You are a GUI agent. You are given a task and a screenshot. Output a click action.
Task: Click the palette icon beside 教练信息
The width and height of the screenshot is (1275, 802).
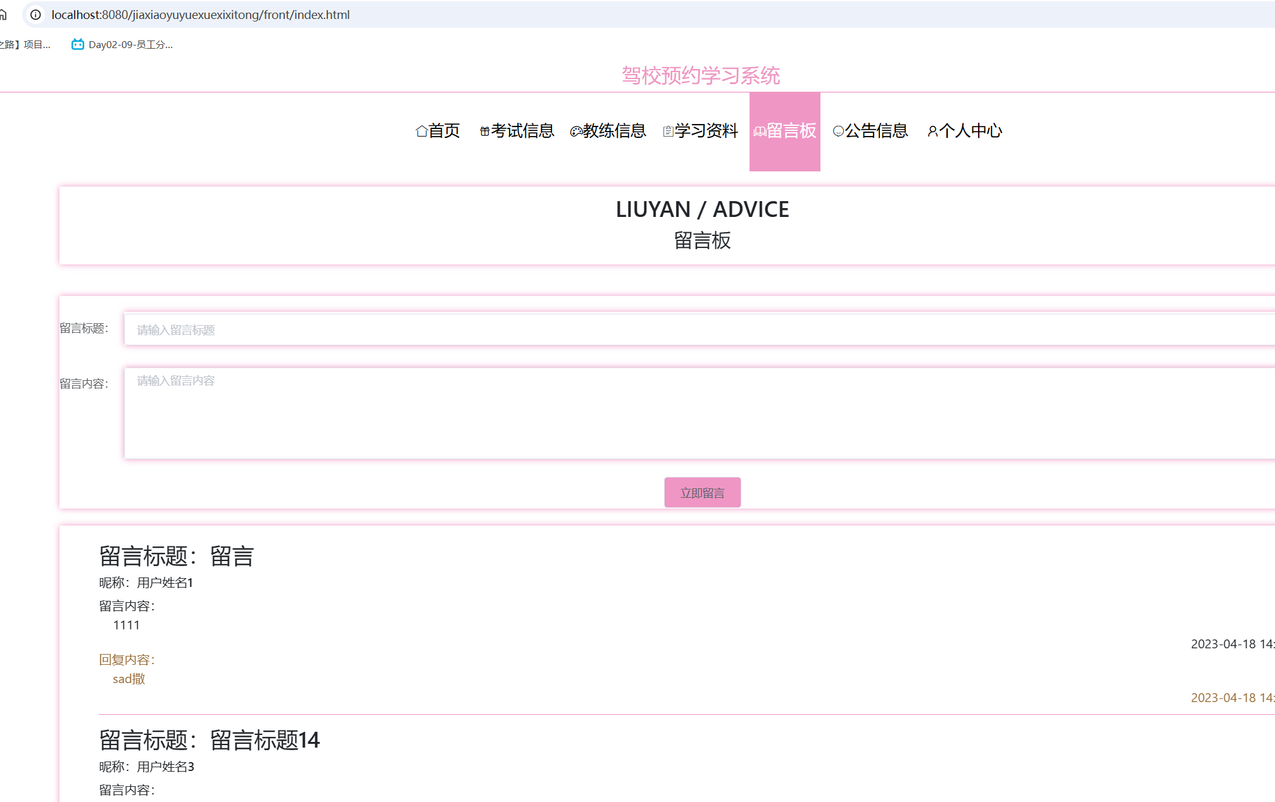click(x=576, y=131)
